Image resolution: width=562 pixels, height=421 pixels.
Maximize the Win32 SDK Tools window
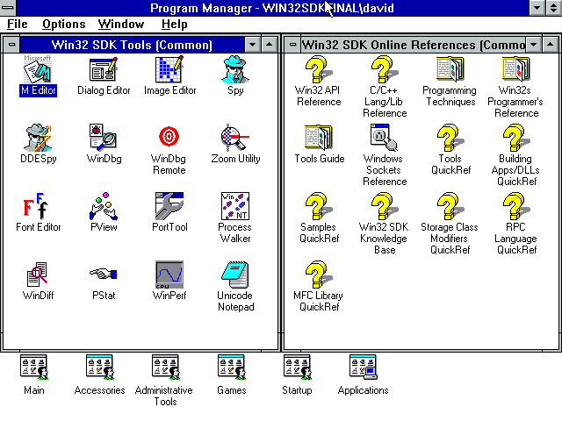[269, 45]
